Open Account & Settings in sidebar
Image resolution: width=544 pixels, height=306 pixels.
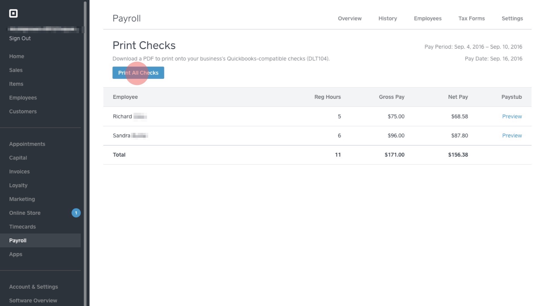(x=33, y=287)
